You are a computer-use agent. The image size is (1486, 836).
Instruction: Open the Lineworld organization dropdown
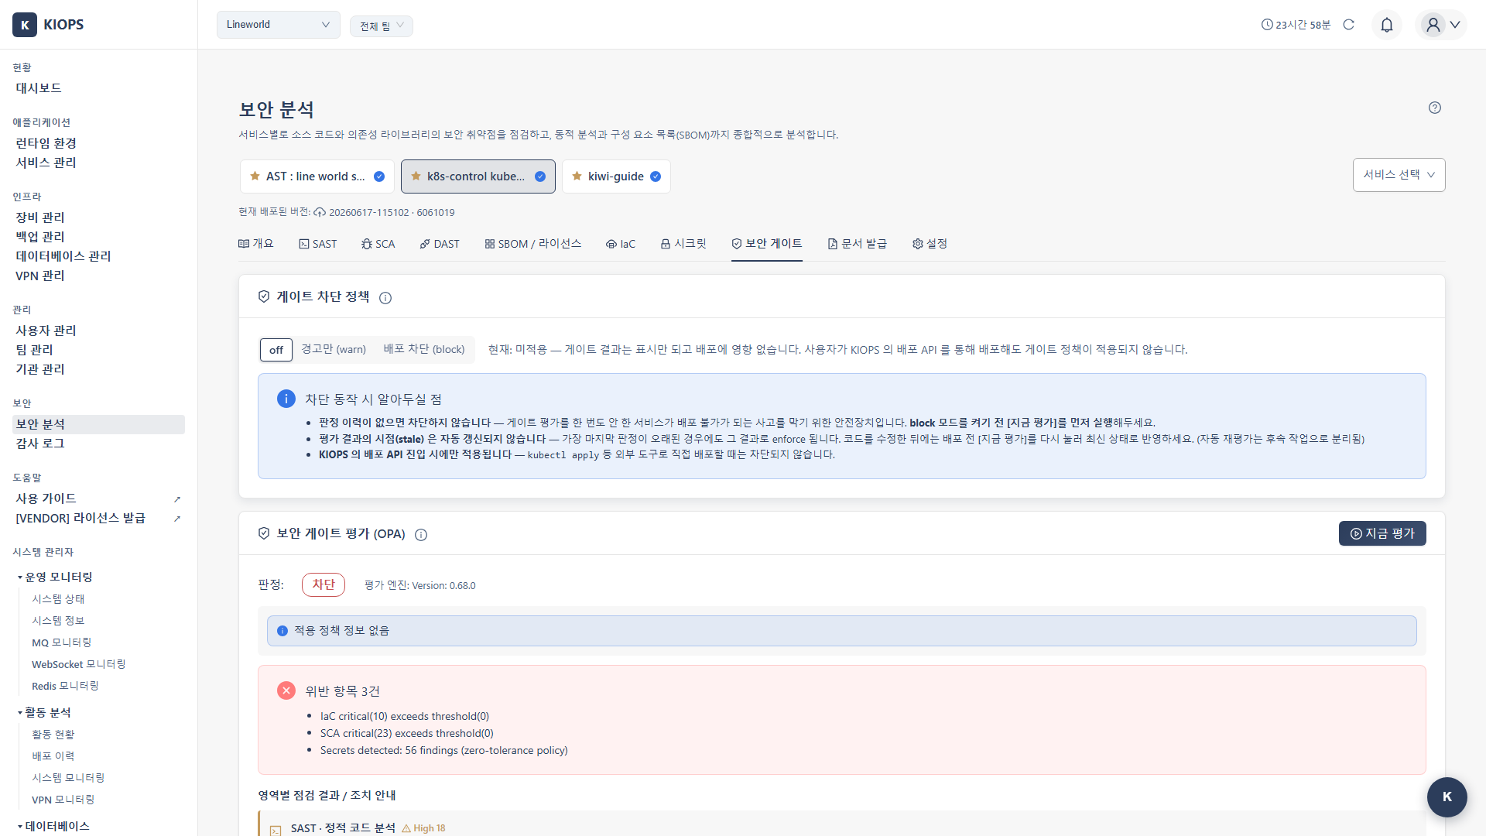(x=279, y=25)
